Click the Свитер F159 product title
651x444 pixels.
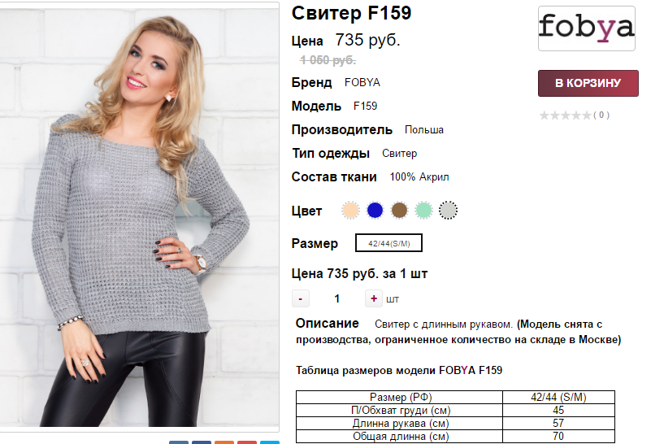click(351, 13)
